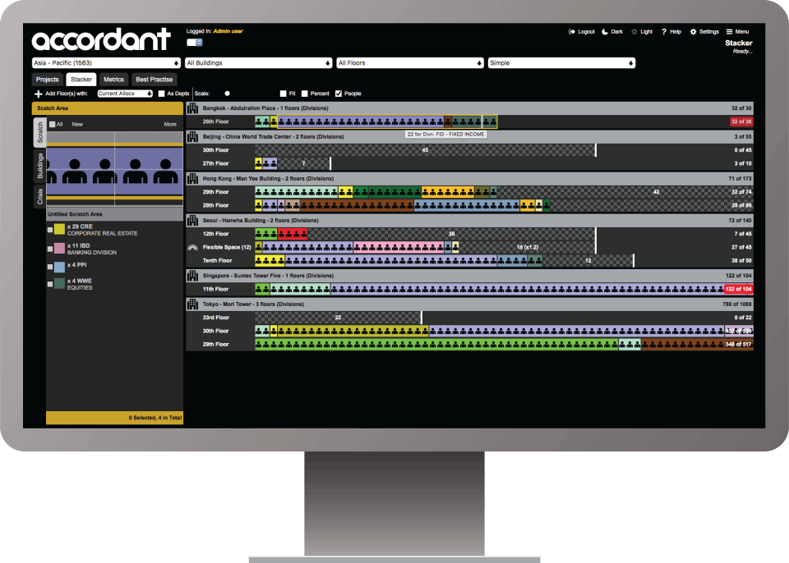The image size is (789, 563).
Task: Click the Admin user name
Action: [x=228, y=31]
